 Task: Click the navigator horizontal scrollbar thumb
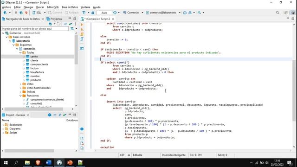34,109
